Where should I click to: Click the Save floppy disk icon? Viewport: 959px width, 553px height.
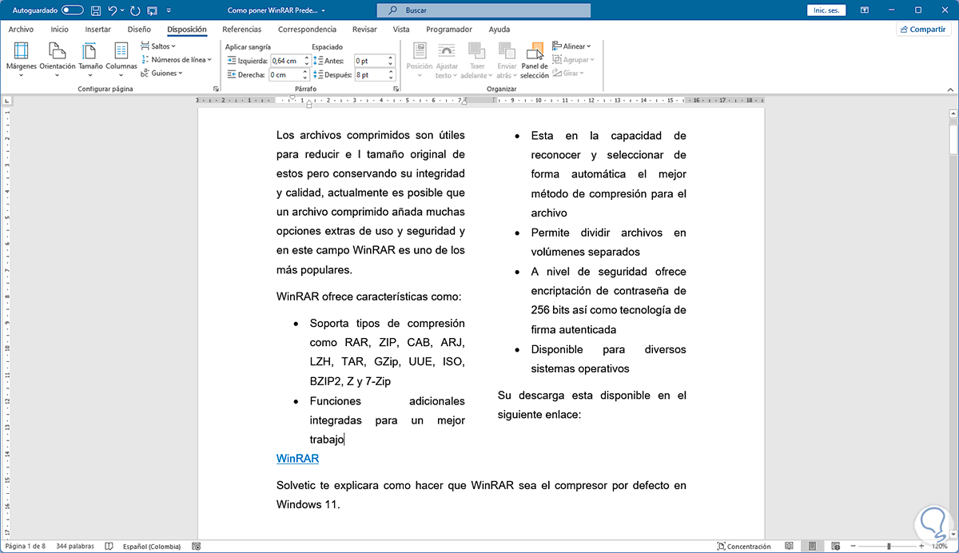pyautogui.click(x=96, y=10)
